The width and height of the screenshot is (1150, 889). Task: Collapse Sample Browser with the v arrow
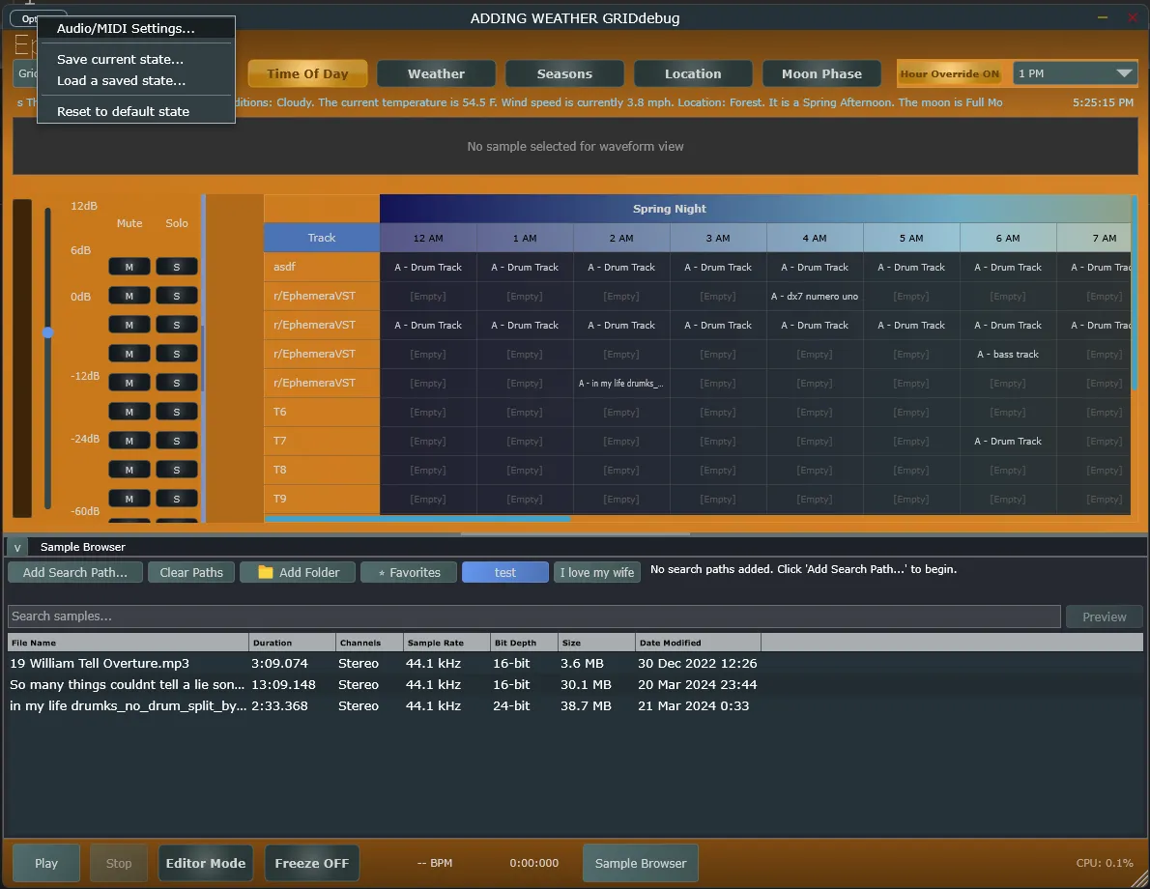point(17,547)
